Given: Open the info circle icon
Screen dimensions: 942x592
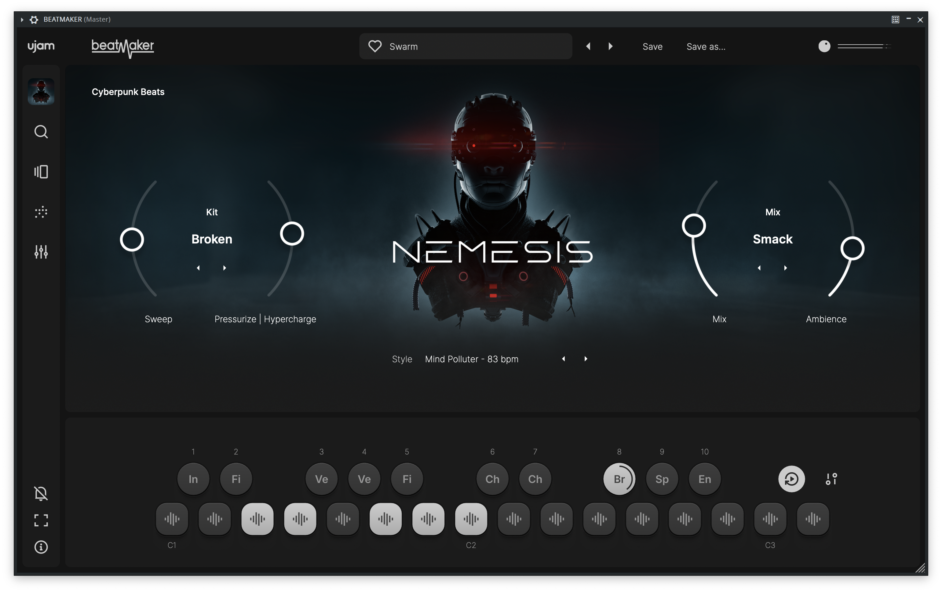Looking at the screenshot, I should [x=41, y=547].
